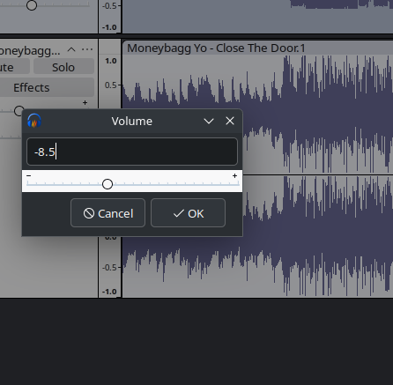Confirm the volume with OK
Screen dimensions: 393x385
coord(189,213)
